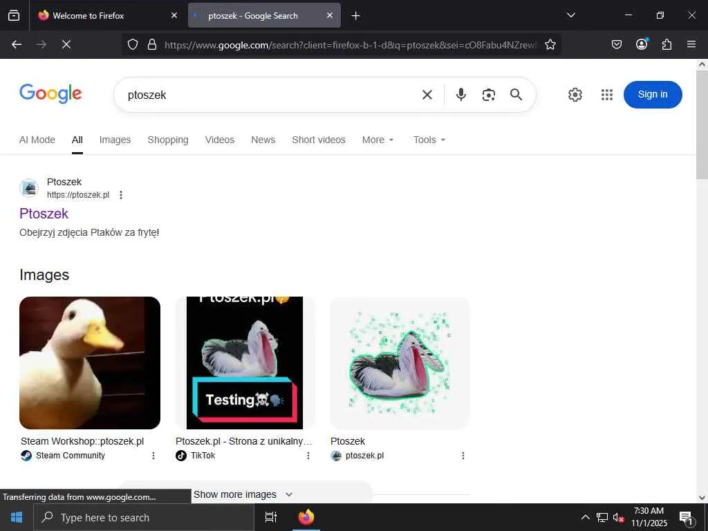Viewport: 708px width, 531px height.
Task: Open the white duck image thumbnail
Action: 90,362
